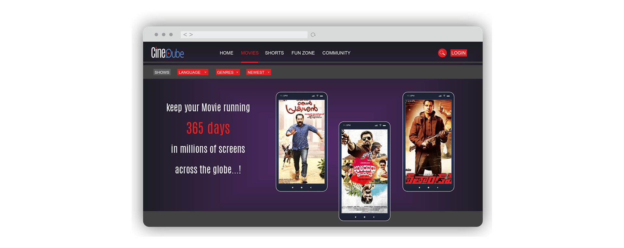Screen dimensions: 624x248
Task: Open the red search icon
Action: (442, 53)
